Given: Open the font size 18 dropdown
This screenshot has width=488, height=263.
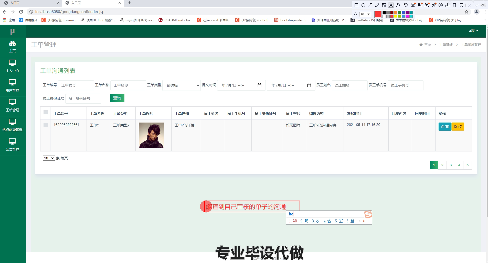Looking at the screenshot, I should [x=365, y=14].
